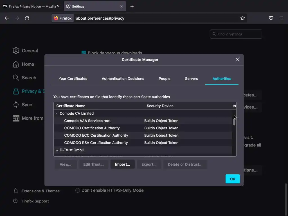Click the Import... button
This screenshot has width=288, height=216.
123,164
